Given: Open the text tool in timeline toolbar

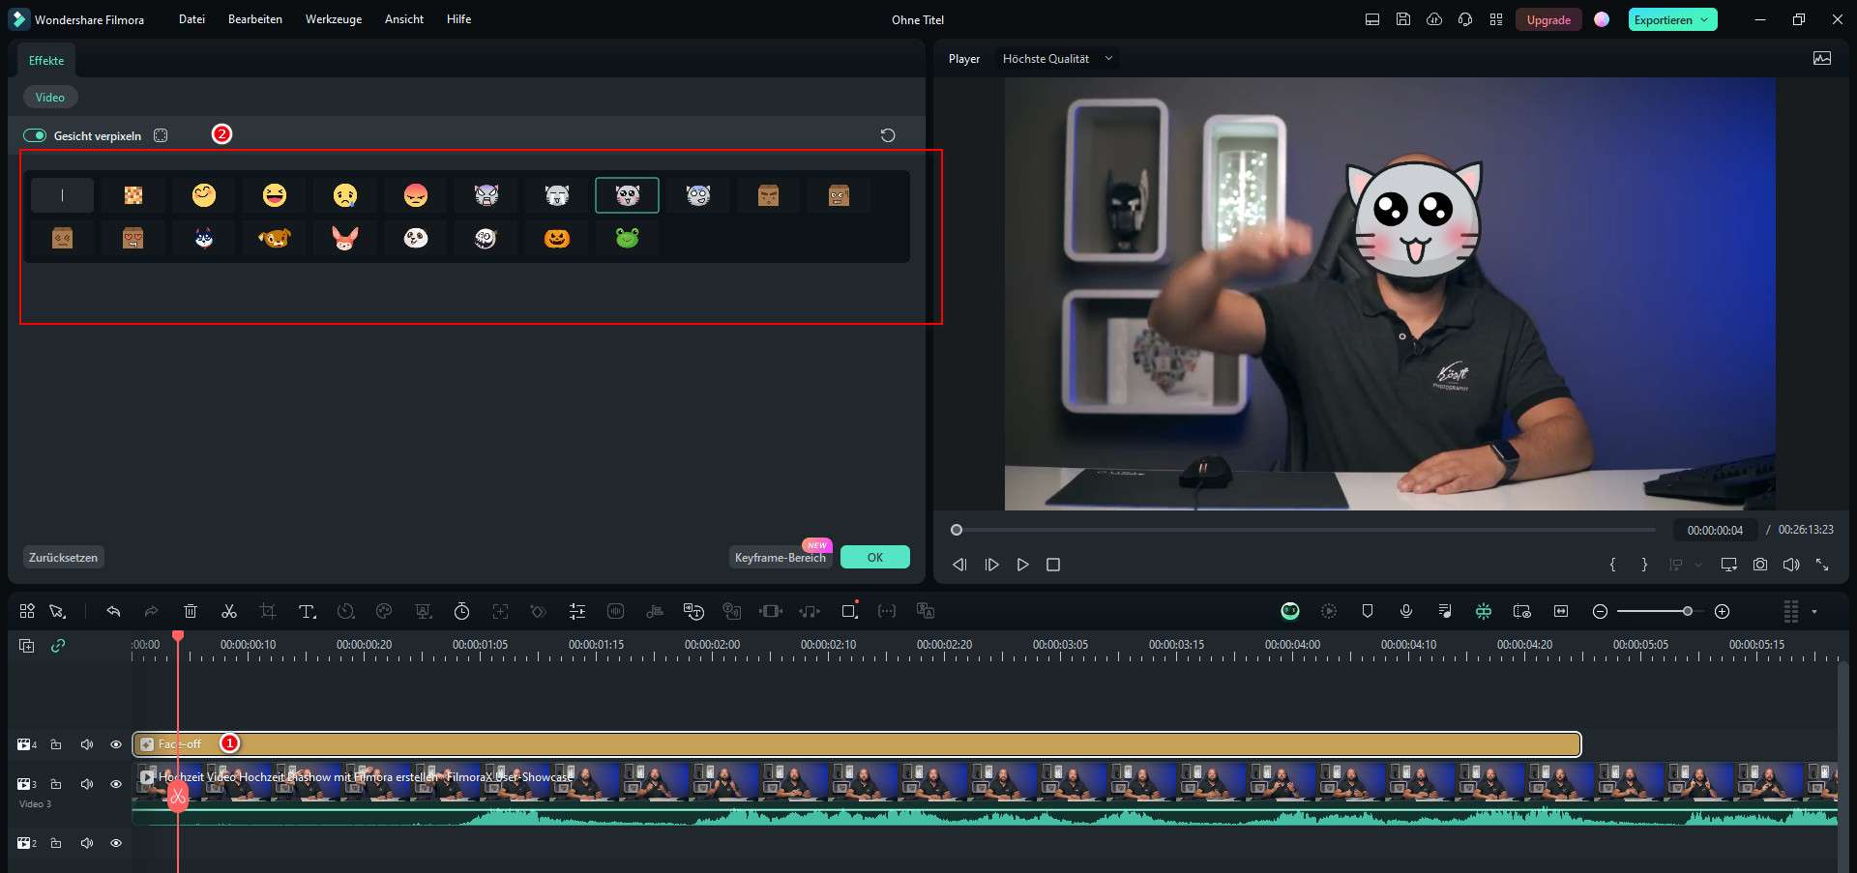Looking at the screenshot, I should click(x=307, y=611).
